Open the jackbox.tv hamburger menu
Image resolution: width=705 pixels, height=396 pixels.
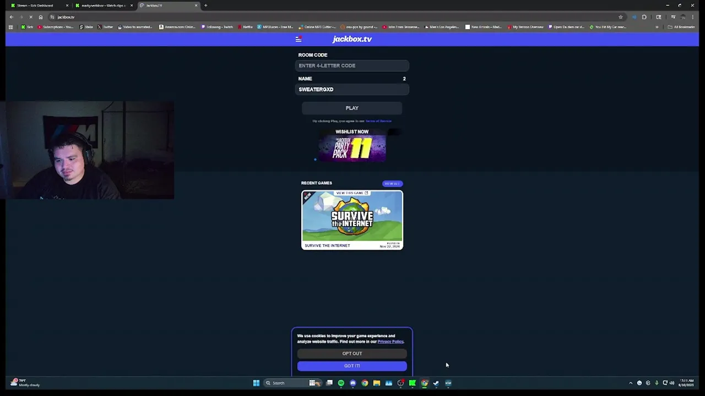[298, 39]
